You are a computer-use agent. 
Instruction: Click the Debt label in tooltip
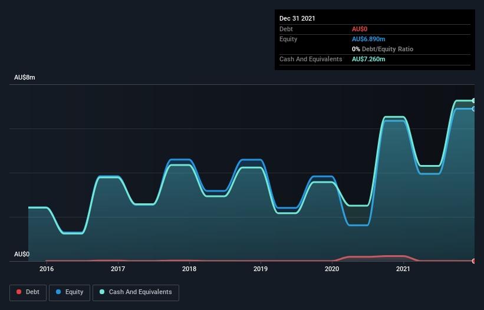tap(286, 29)
